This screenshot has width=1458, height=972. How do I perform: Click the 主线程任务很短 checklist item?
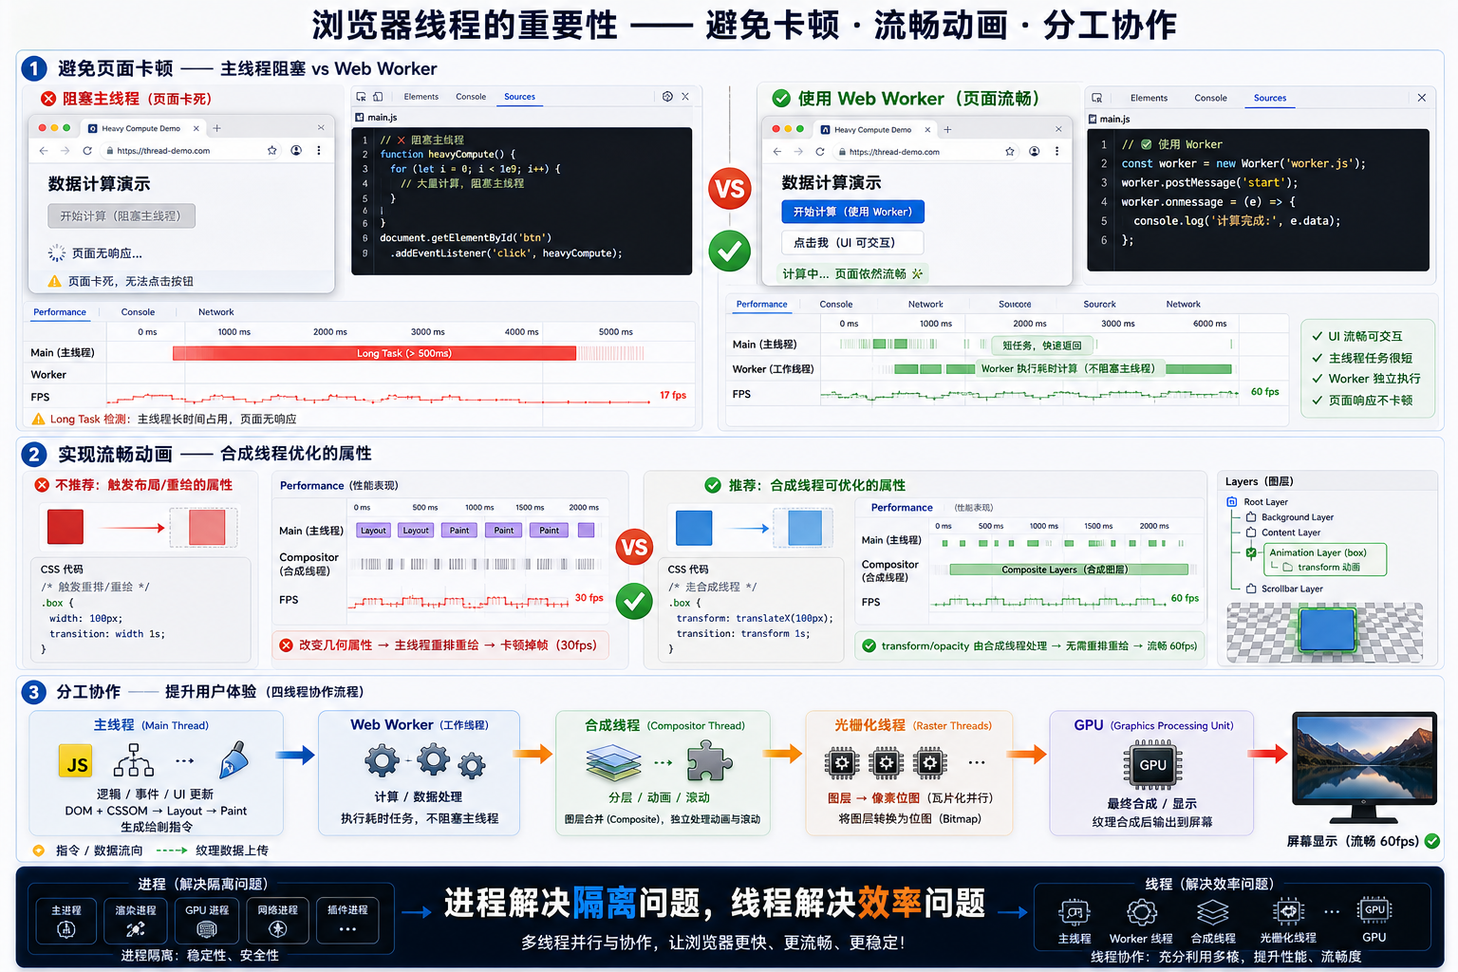click(x=1362, y=358)
